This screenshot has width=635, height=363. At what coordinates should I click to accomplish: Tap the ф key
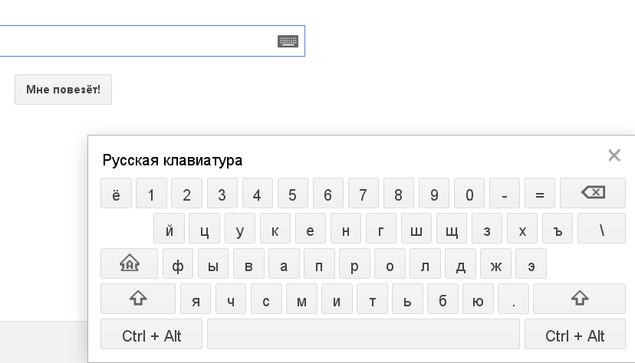click(x=178, y=263)
